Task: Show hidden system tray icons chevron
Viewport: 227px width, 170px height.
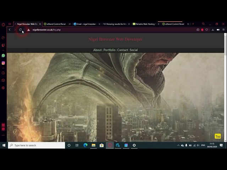Action: pyautogui.click(x=178, y=146)
